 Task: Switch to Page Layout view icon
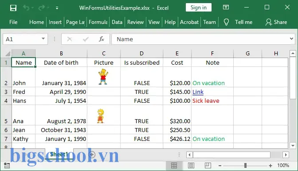pyautogui.click(x=191, y=166)
